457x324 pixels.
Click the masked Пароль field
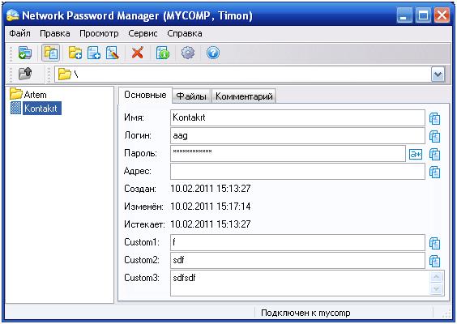[288, 154]
